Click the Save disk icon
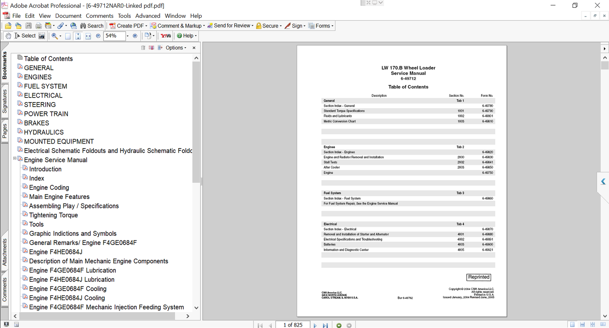Screen dimensions: 609x328 pos(29,26)
